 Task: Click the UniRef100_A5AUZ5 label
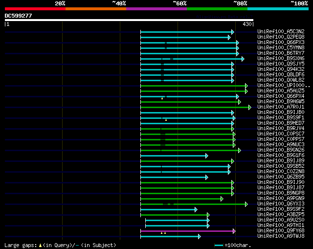click(281, 91)
